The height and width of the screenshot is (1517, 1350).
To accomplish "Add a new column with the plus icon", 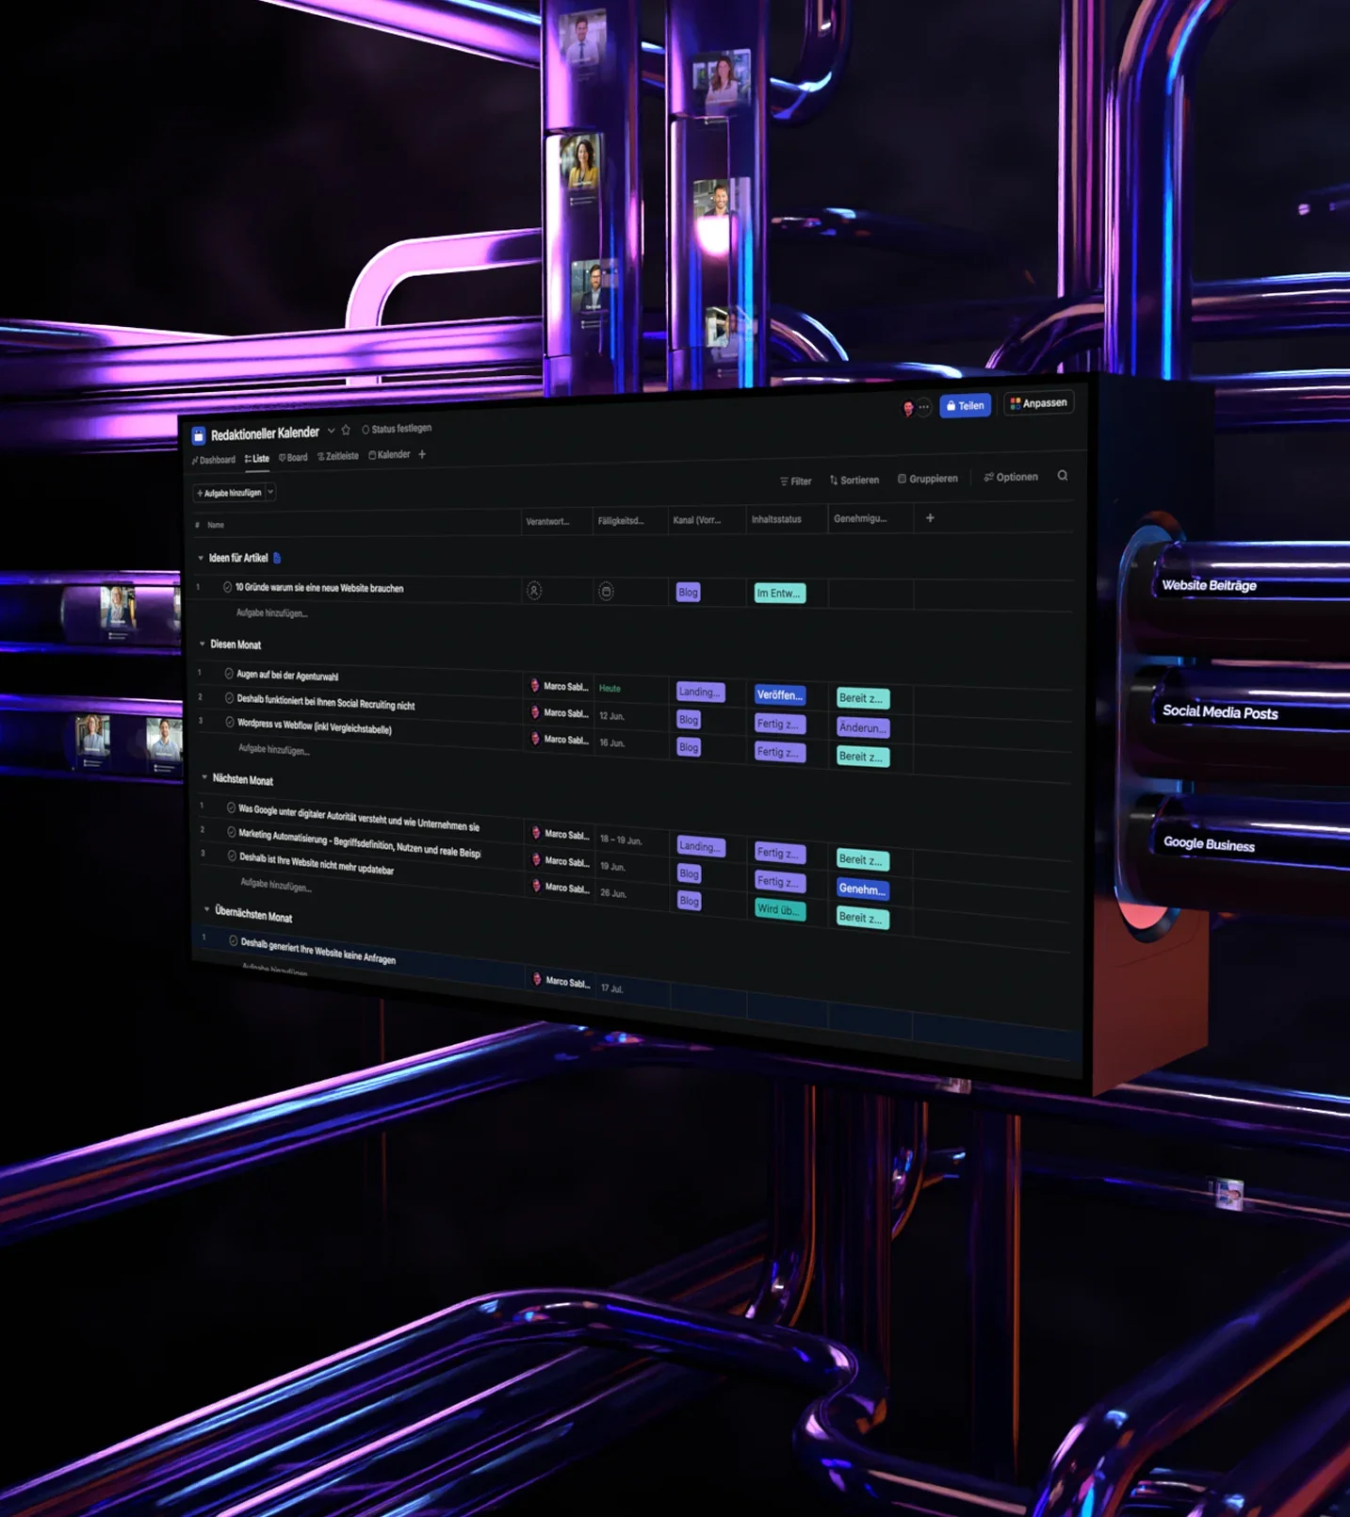I will 930,517.
